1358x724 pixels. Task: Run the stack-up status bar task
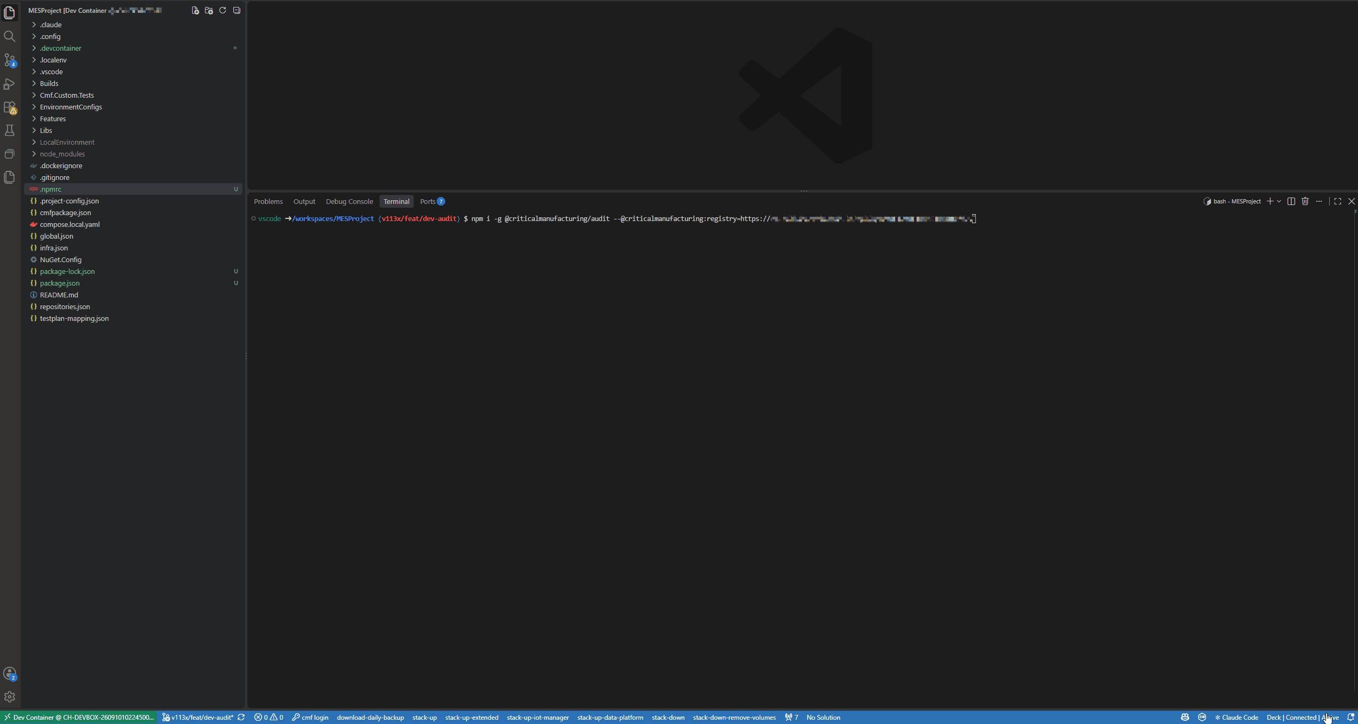pyautogui.click(x=424, y=717)
